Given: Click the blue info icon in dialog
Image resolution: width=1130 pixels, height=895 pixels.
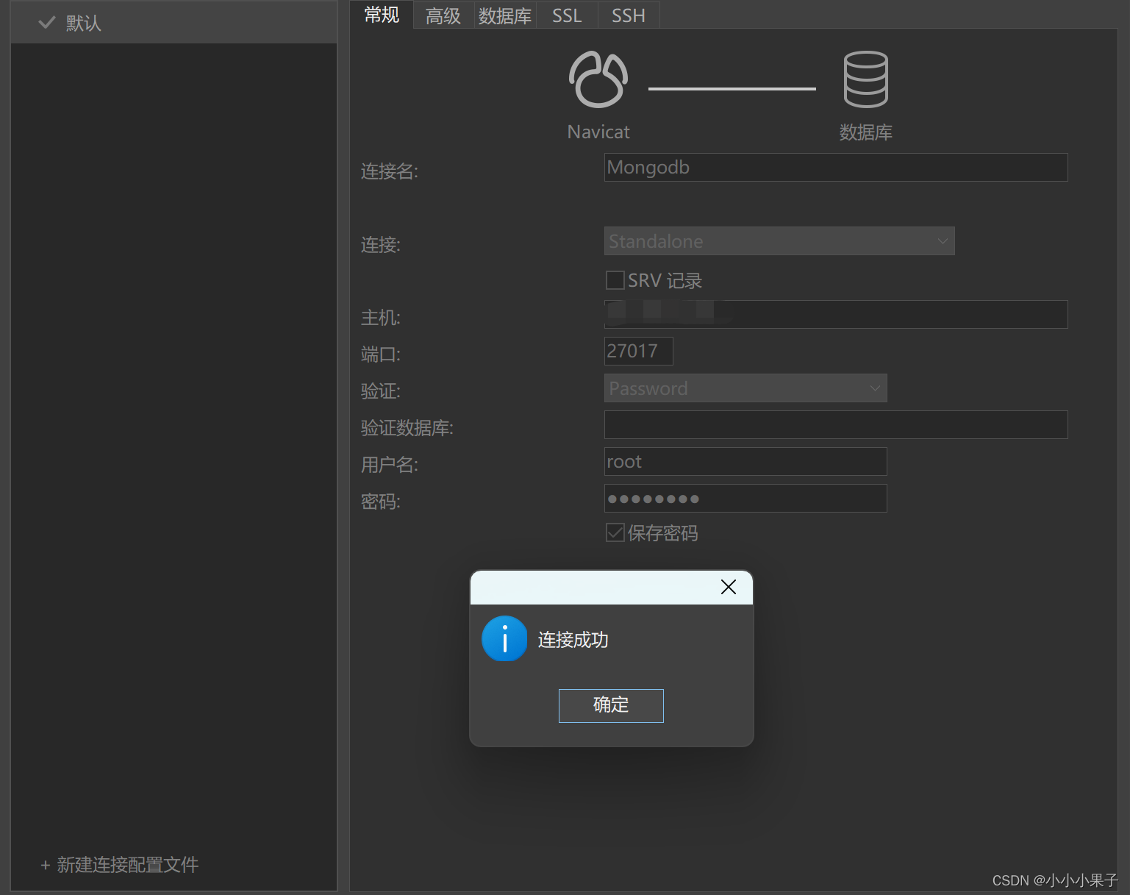Looking at the screenshot, I should click(504, 639).
